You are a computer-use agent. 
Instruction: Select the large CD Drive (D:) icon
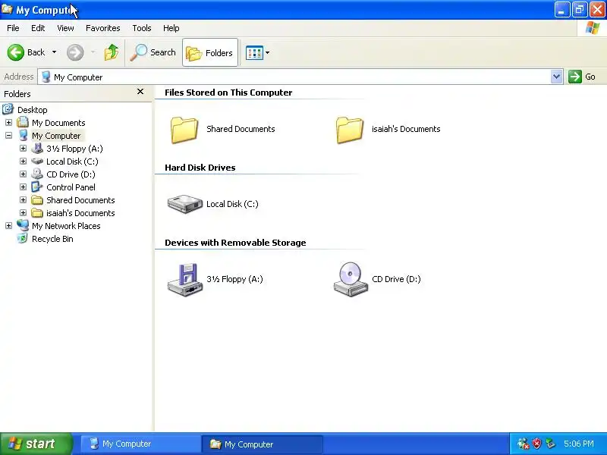351,279
